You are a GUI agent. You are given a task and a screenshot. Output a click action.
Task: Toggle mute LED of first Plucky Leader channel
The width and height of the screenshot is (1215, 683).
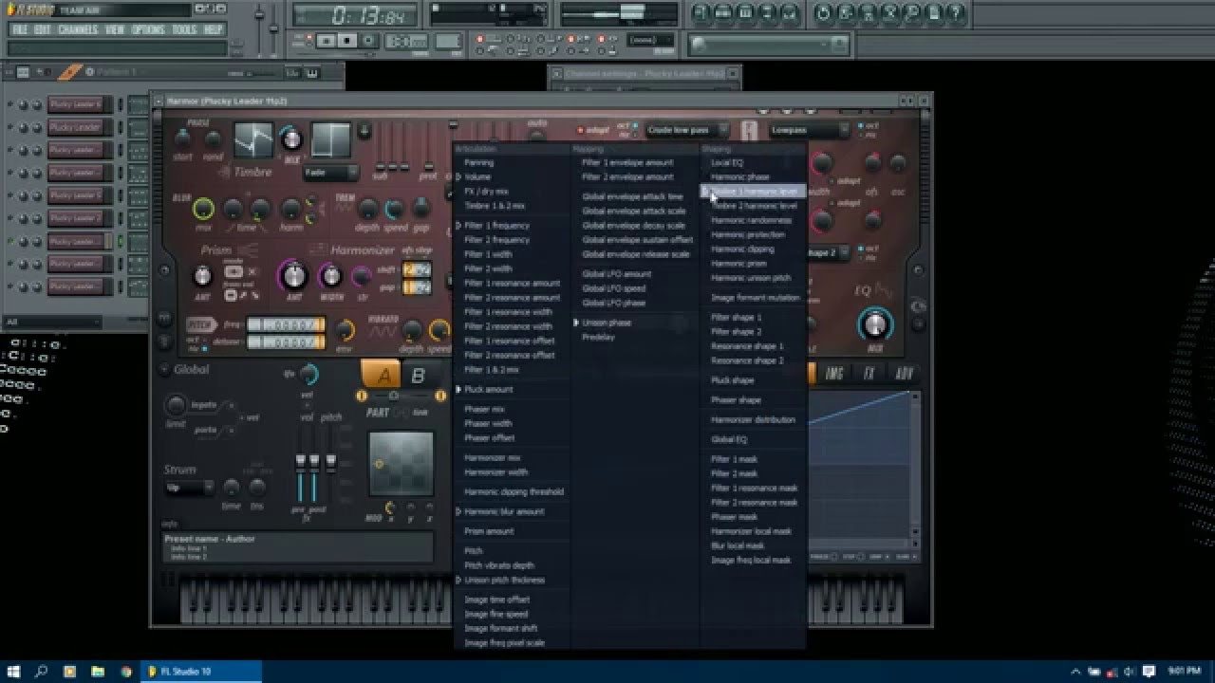click(10, 104)
